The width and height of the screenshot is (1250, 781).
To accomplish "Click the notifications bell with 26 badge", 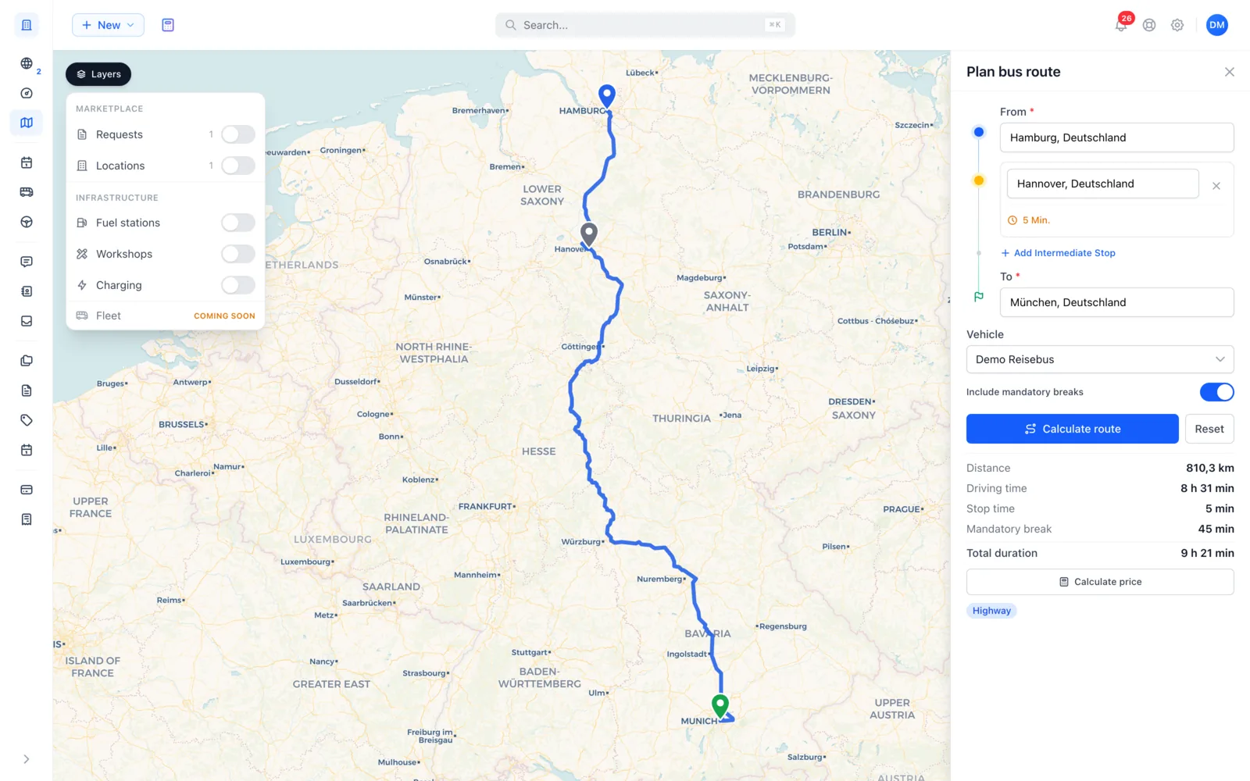I will click(1121, 25).
